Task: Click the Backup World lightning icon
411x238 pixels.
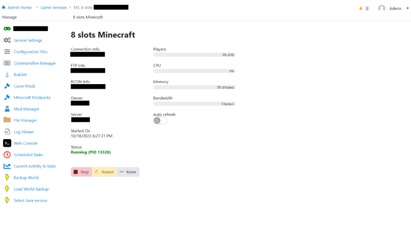Action: [7, 178]
